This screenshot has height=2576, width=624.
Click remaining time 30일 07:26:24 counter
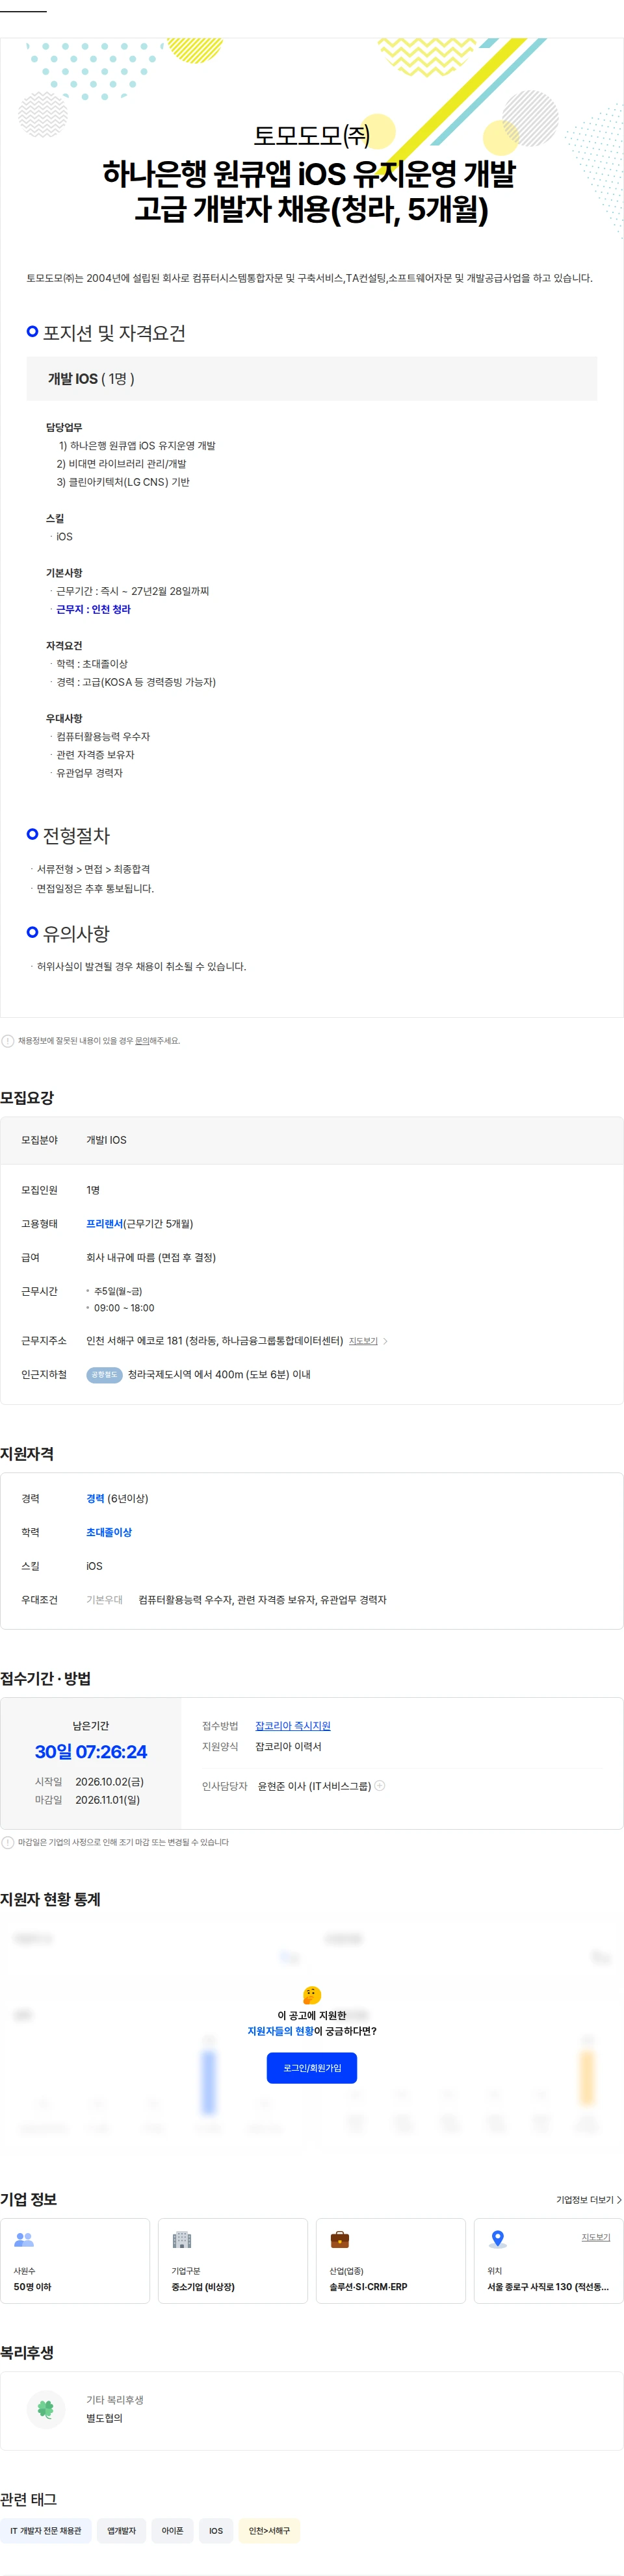click(x=91, y=1752)
